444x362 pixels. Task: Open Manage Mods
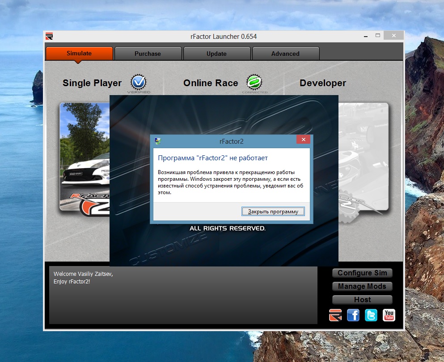[362, 286]
